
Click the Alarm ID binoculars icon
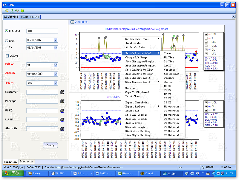(62, 129)
